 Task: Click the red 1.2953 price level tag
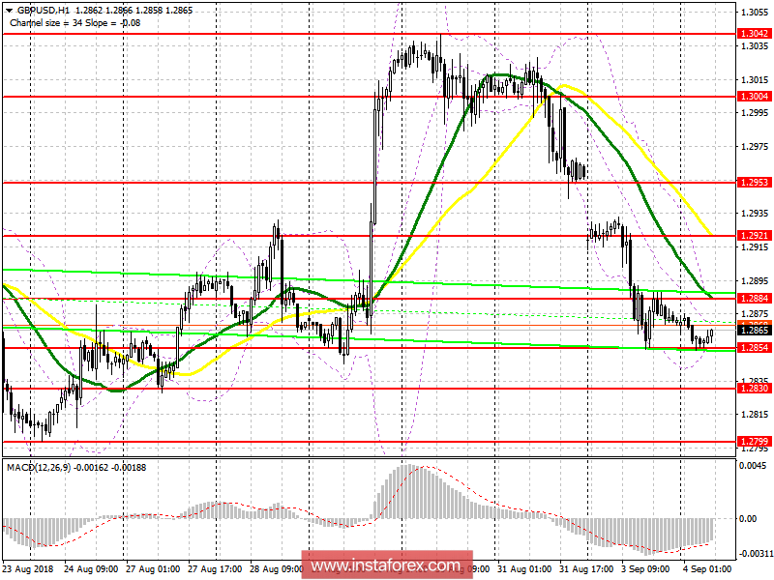755,183
